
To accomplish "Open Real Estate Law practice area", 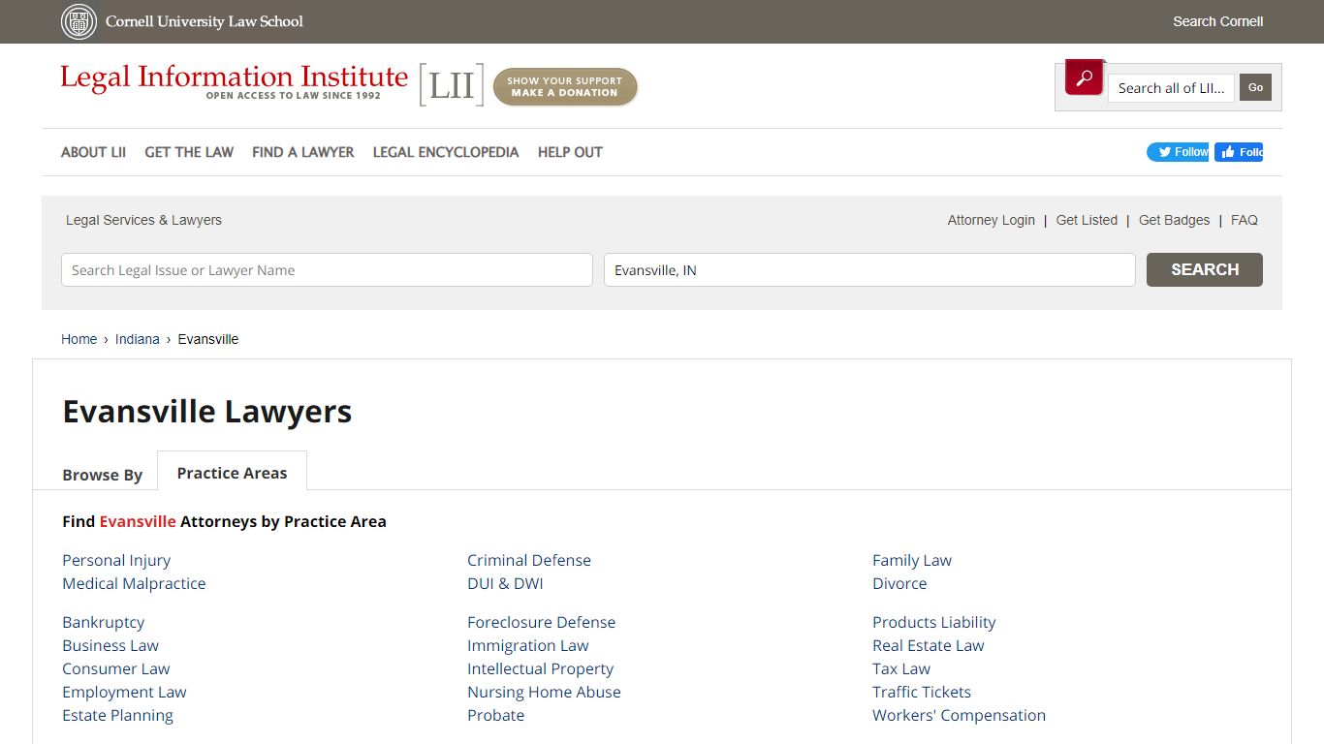I will (x=928, y=645).
